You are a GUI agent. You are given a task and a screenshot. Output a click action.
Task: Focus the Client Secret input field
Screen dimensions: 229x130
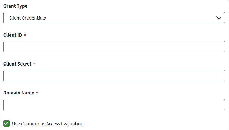click(114, 76)
